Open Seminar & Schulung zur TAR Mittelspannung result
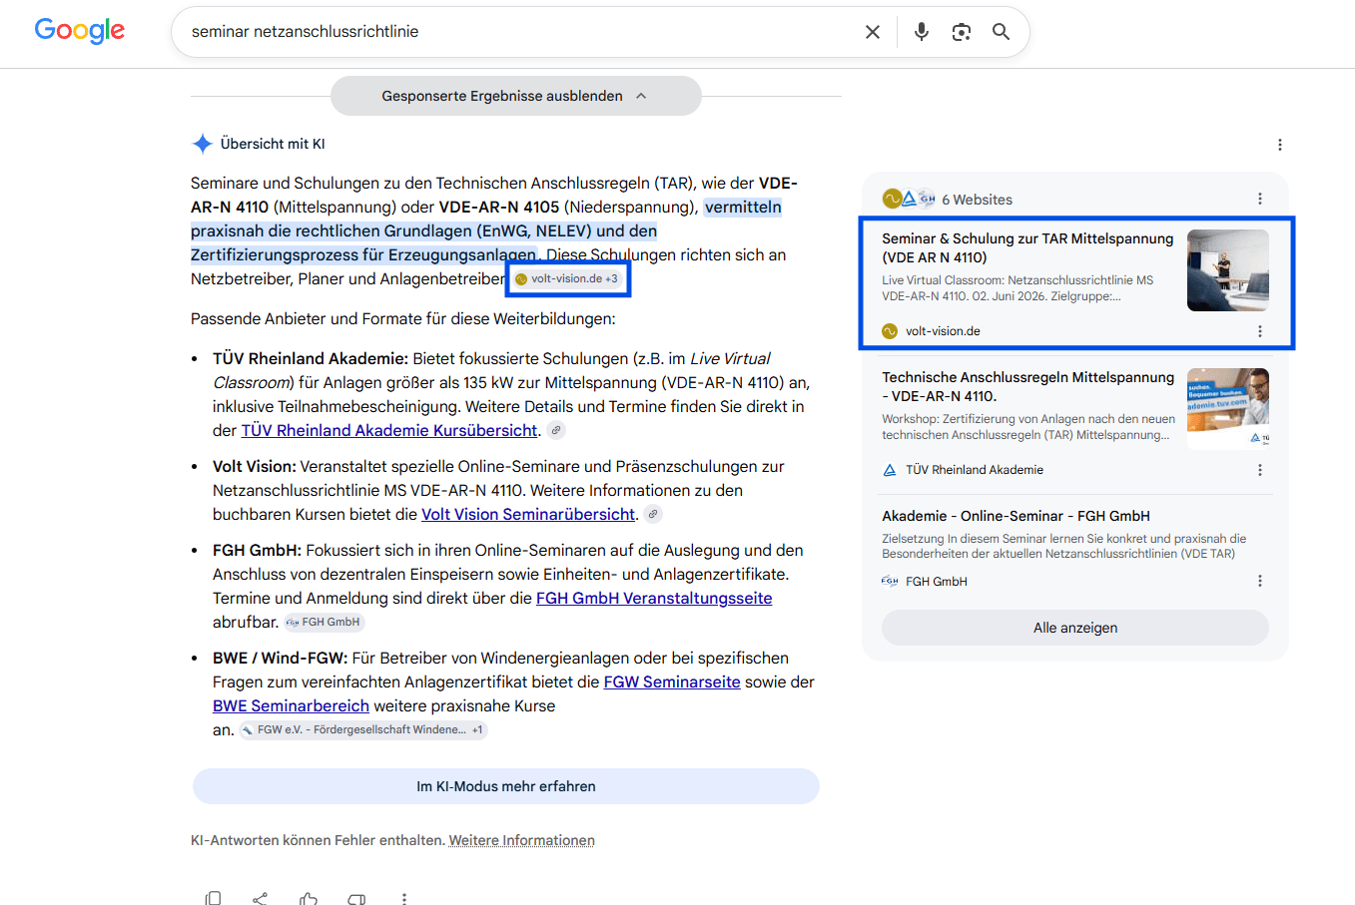This screenshot has height=905, width=1355. [1027, 247]
